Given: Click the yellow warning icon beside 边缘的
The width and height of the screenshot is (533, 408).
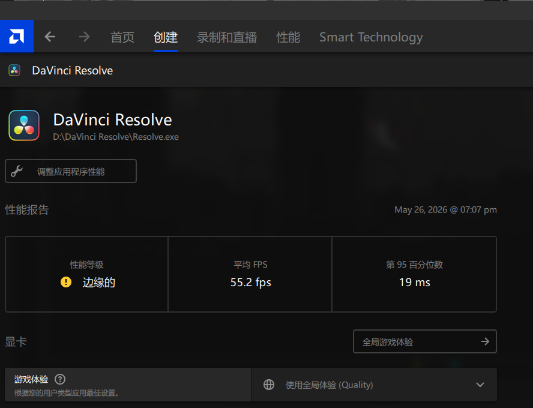Looking at the screenshot, I should (66, 282).
